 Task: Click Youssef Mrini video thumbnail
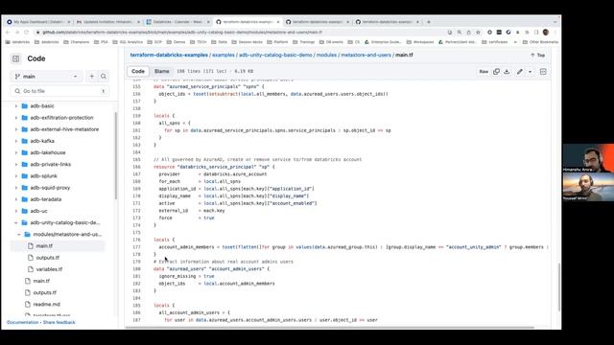[588, 187]
